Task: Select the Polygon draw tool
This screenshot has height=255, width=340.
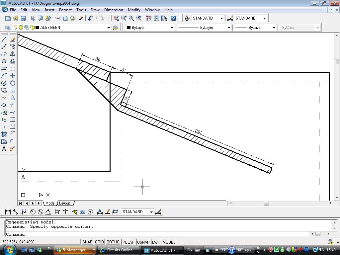Action: tap(4, 61)
